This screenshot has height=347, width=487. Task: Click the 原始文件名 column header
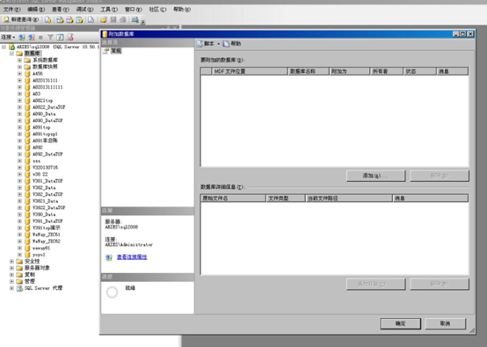233,198
